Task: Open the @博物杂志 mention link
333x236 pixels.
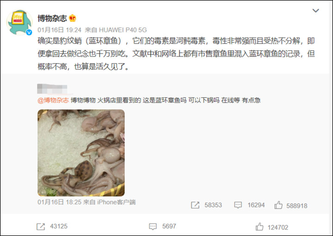Action: (53, 100)
